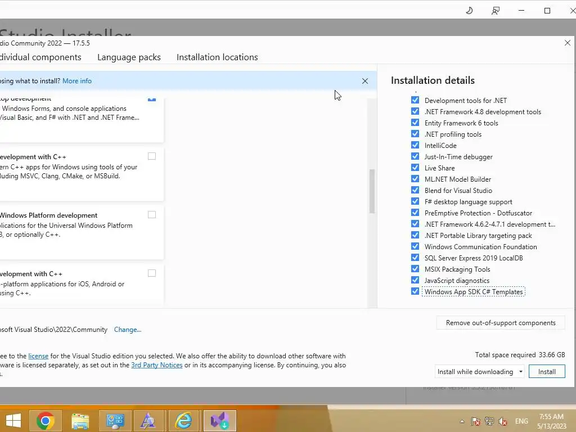Check Desktop development with C++ workload
Image resolution: width=576 pixels, height=432 pixels.
point(152,156)
